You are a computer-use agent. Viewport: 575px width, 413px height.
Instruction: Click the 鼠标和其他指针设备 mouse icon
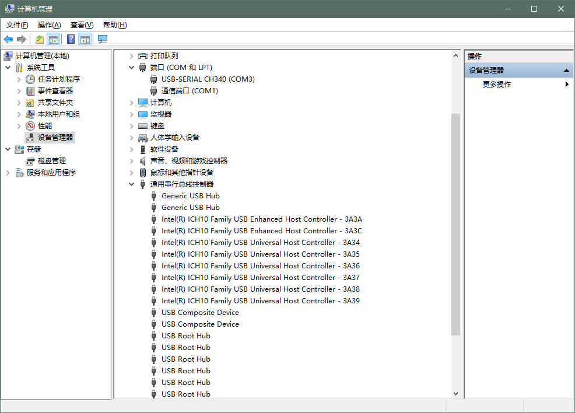(x=143, y=173)
